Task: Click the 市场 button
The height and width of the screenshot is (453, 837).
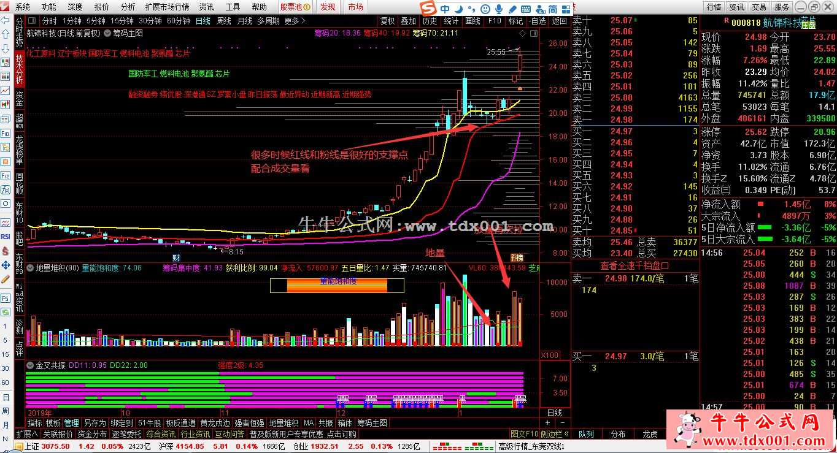Action: [x=355, y=7]
